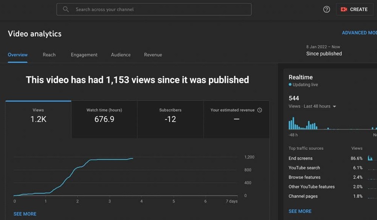Expand the Views Last 48 hours dropdown arrow
377x220 pixels.
334,106
